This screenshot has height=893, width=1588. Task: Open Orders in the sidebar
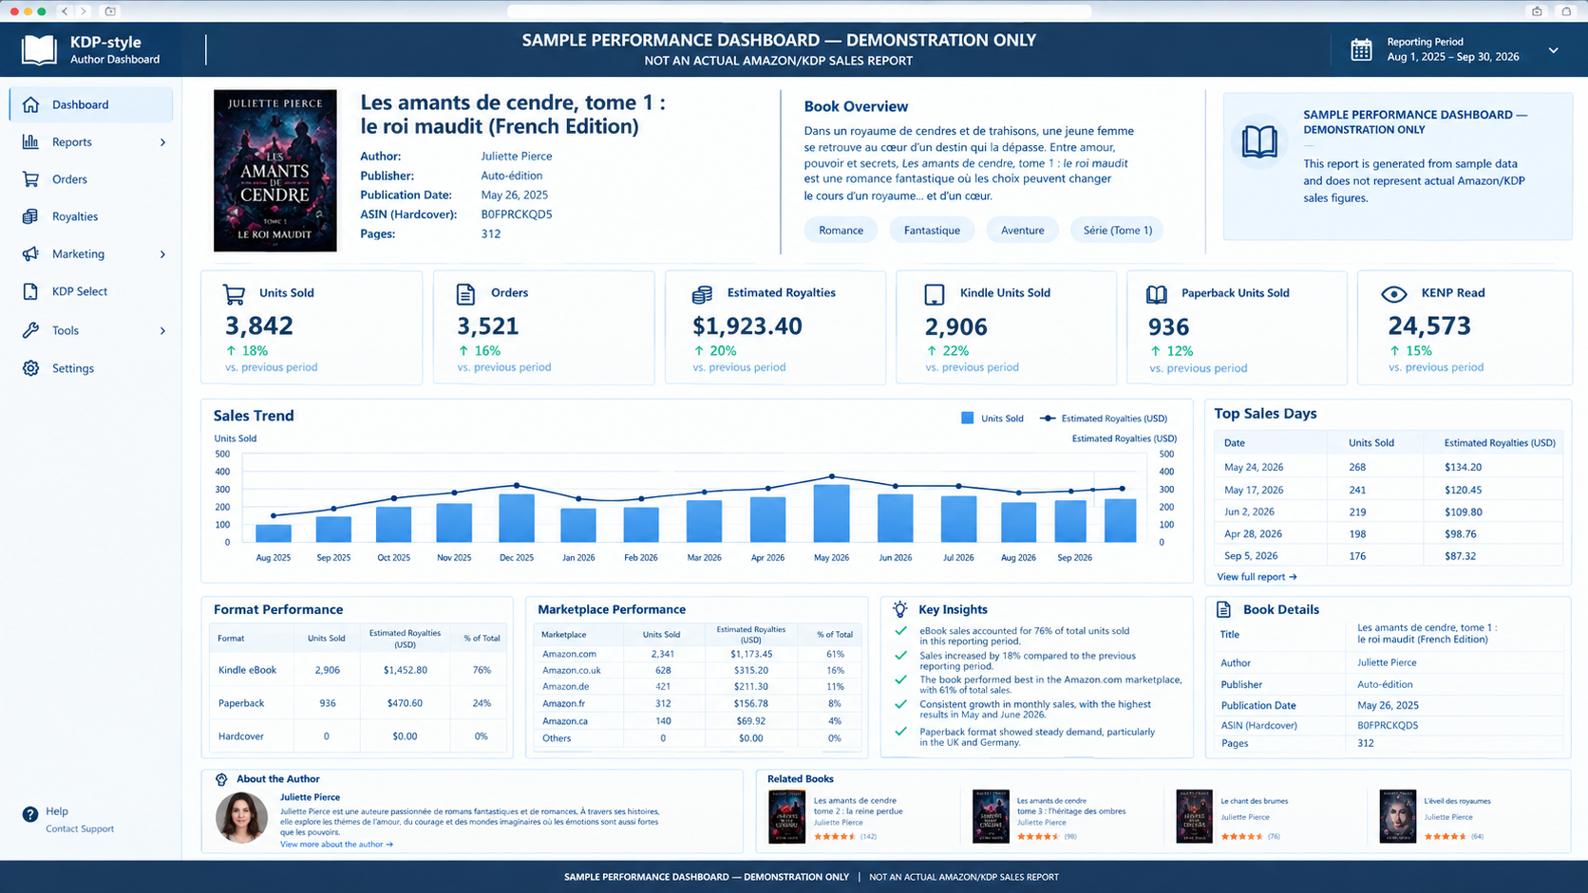point(91,179)
